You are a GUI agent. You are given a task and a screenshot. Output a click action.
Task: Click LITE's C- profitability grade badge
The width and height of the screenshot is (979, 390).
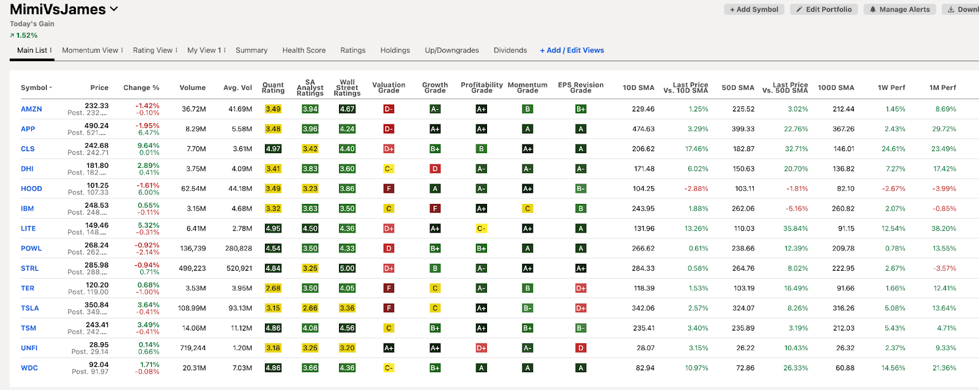[x=482, y=228]
